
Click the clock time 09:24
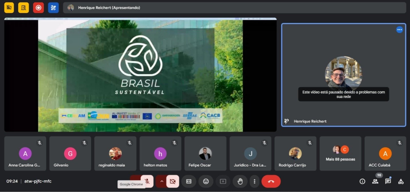[12, 181]
